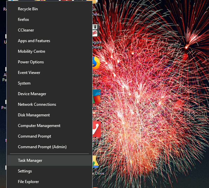Open Settings from the menu
This screenshot has height=188, width=209.
[x=49, y=171]
